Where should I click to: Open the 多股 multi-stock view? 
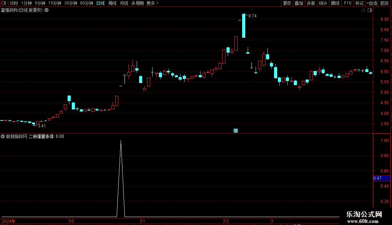(x=311, y=3)
